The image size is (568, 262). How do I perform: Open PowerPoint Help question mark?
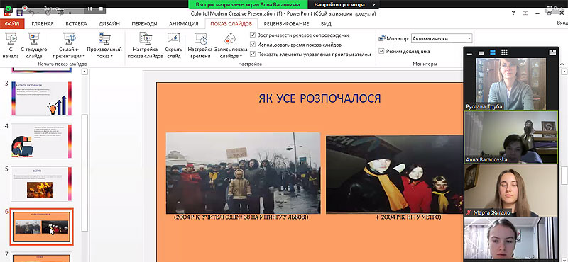(513, 13)
